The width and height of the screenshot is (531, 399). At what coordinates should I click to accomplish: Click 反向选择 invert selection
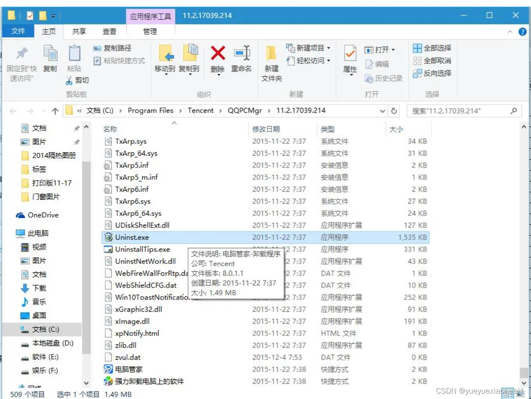pos(432,73)
